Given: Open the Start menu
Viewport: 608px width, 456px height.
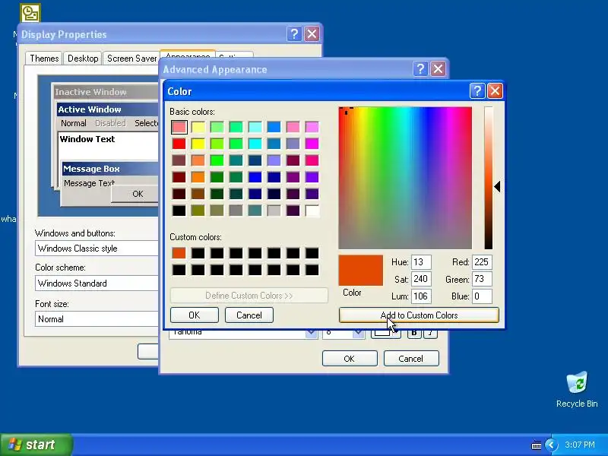Looking at the screenshot, I should [x=36, y=445].
